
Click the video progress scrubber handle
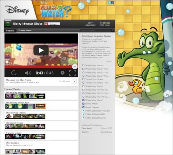75,67
